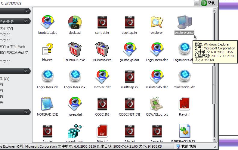Click the explorer.exe file name label
Image resolution: width=238 pixels, height=150 pixels.
point(184,33)
